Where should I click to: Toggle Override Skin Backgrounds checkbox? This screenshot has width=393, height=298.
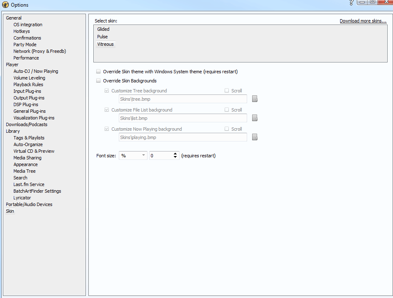99,81
